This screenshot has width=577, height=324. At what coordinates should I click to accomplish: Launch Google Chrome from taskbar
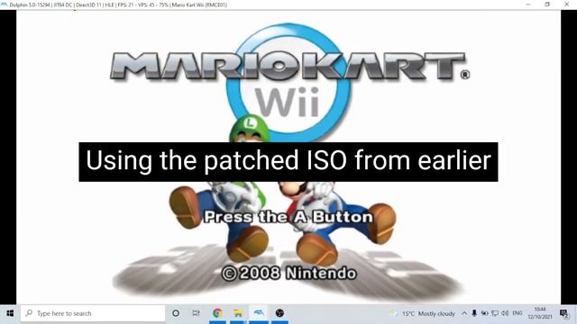217,313
